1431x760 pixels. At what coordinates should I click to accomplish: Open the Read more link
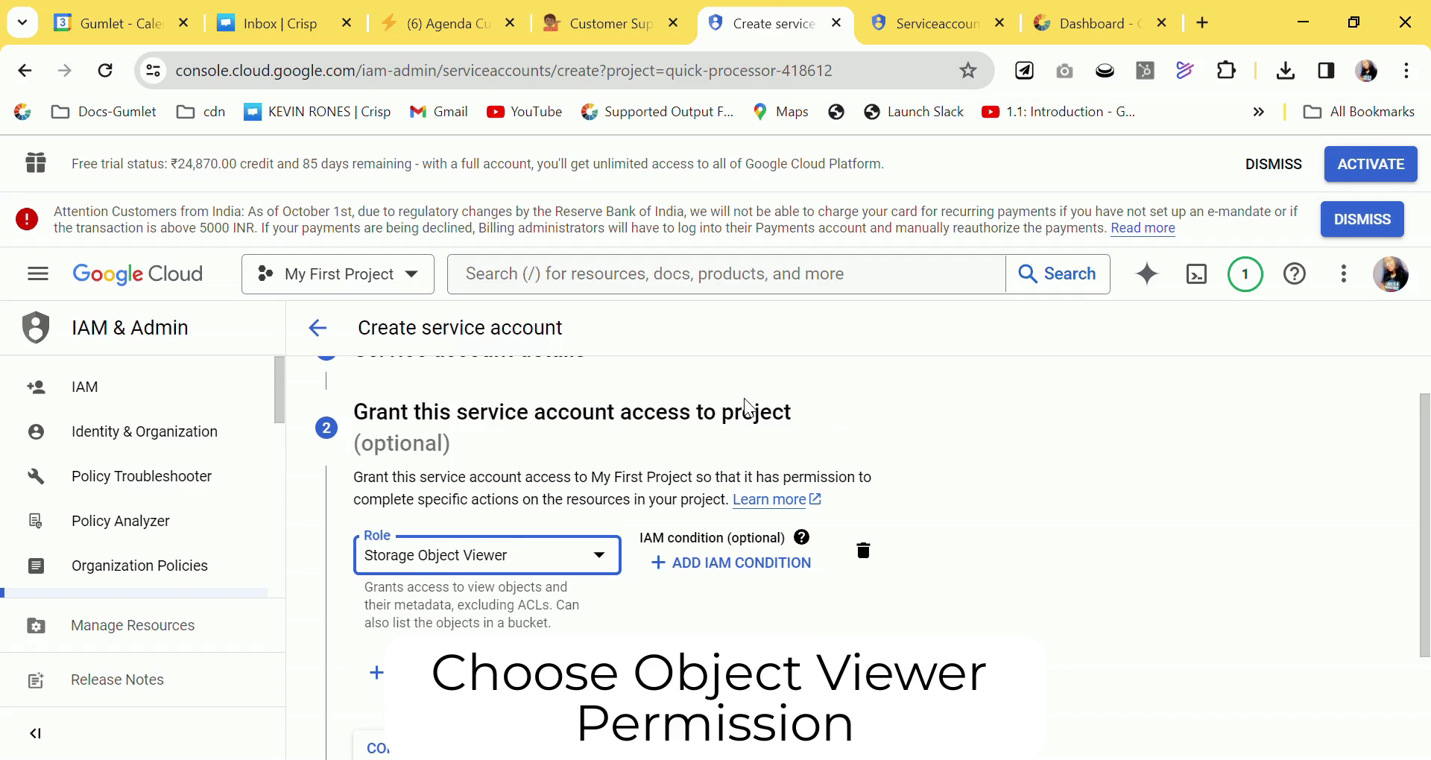pyautogui.click(x=1143, y=229)
